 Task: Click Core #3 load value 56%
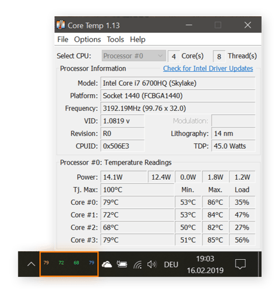tap(242, 240)
